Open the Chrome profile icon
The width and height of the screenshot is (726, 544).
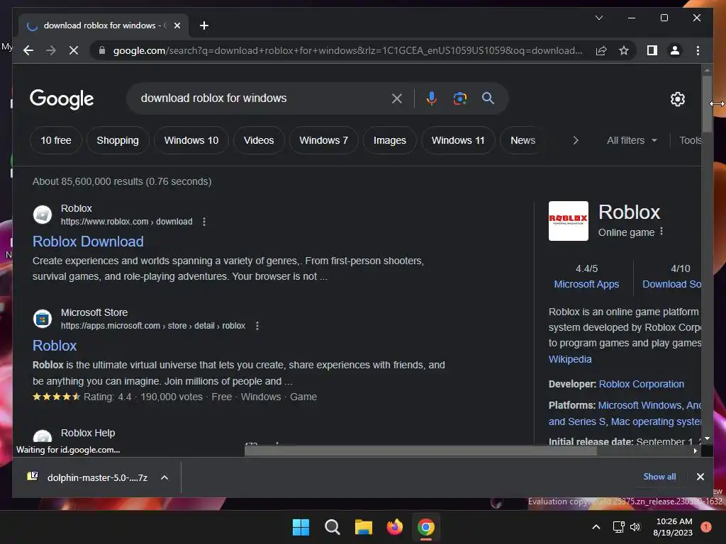[x=675, y=50]
